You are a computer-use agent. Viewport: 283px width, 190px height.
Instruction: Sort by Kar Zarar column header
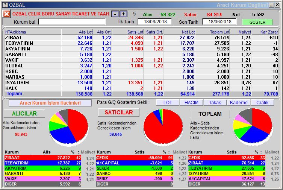[x=265, y=32]
